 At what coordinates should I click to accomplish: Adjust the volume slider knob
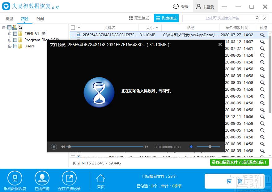[x=210, y=147]
